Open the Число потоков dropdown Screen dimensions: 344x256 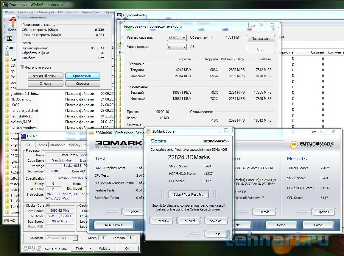177,47
